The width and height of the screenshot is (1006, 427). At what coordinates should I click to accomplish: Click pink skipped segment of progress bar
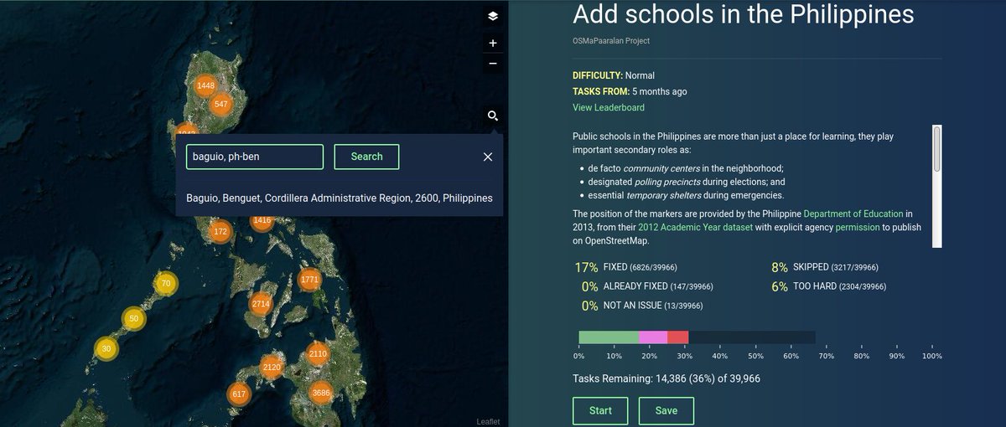coord(653,337)
